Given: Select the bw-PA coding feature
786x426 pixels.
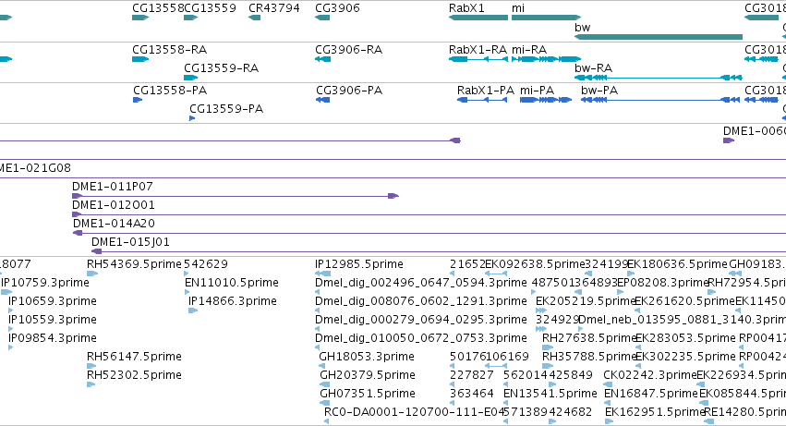Looking at the screenshot, I should 660,100.
